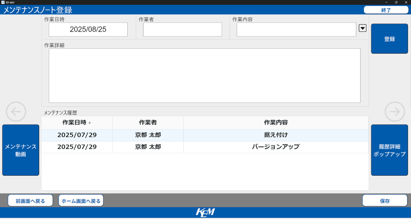411x219 pixels.
Task: Click the 作業者 column header
Action: coord(148,123)
